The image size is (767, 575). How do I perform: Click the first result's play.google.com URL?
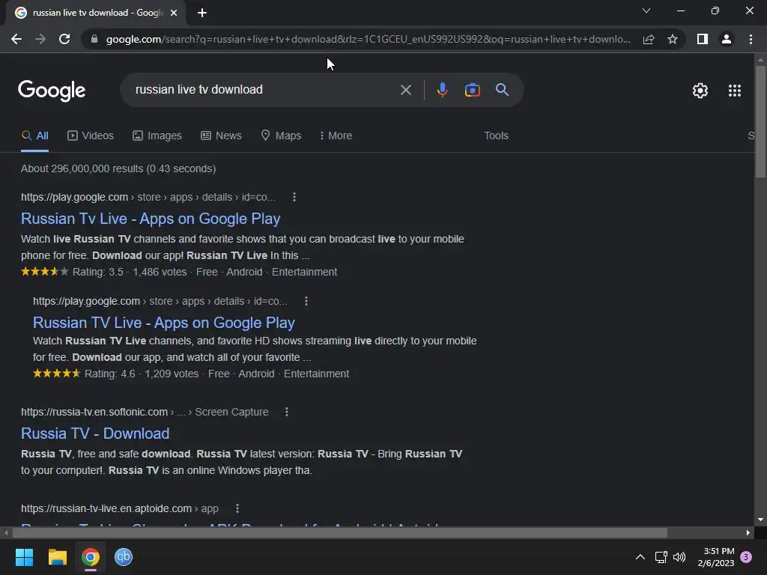pos(74,197)
